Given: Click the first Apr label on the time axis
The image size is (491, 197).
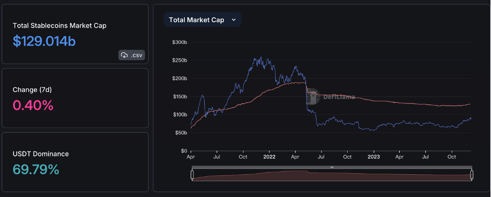Looking at the screenshot, I should (x=191, y=156).
